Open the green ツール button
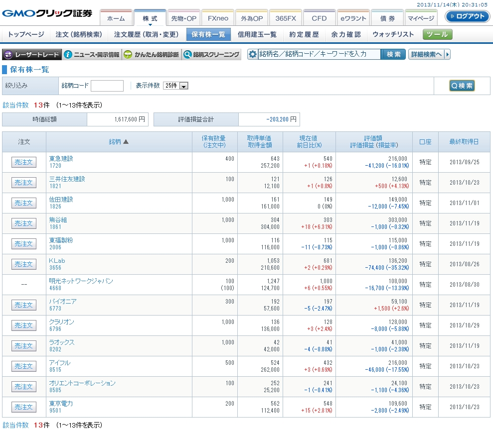This screenshot has width=493, height=430. coord(438,34)
